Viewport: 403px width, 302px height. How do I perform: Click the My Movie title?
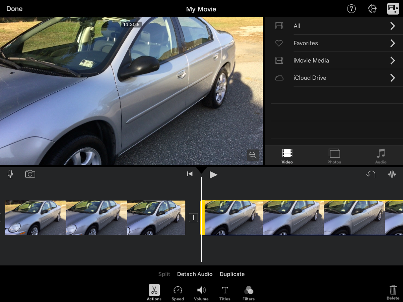click(201, 9)
